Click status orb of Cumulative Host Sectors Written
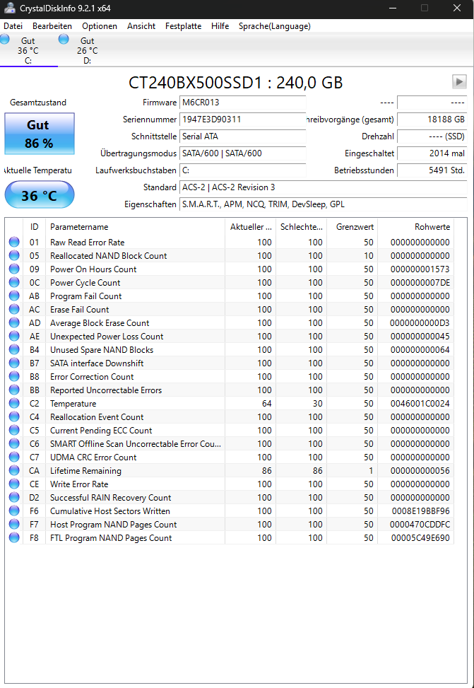Viewport: 474px width, 688px height. pos(14,511)
